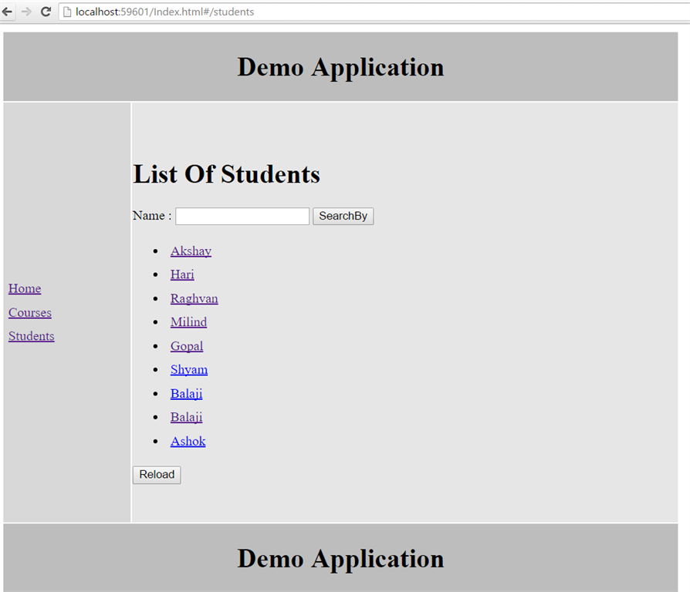This screenshot has height=592, width=690.
Task: Click the browser forward arrow
Action: pyautogui.click(x=26, y=12)
